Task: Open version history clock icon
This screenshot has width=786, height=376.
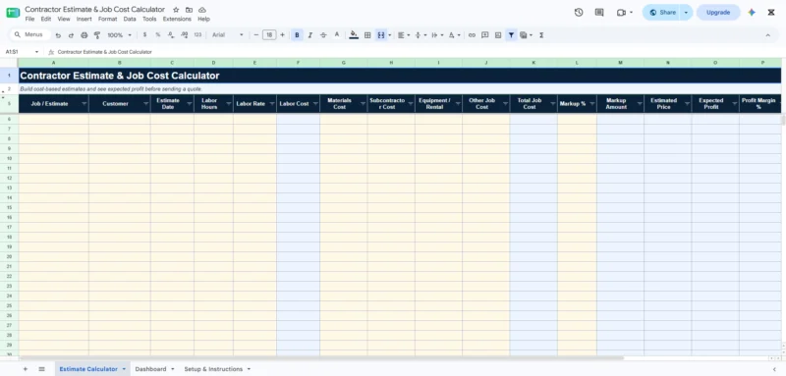Action: [579, 13]
